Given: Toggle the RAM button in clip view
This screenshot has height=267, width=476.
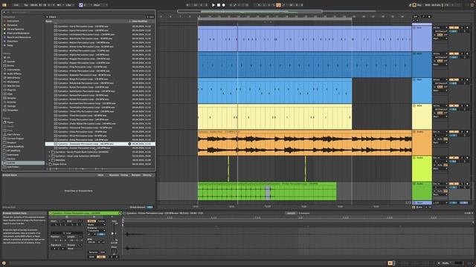Looking at the screenshot, I should pos(91,257).
